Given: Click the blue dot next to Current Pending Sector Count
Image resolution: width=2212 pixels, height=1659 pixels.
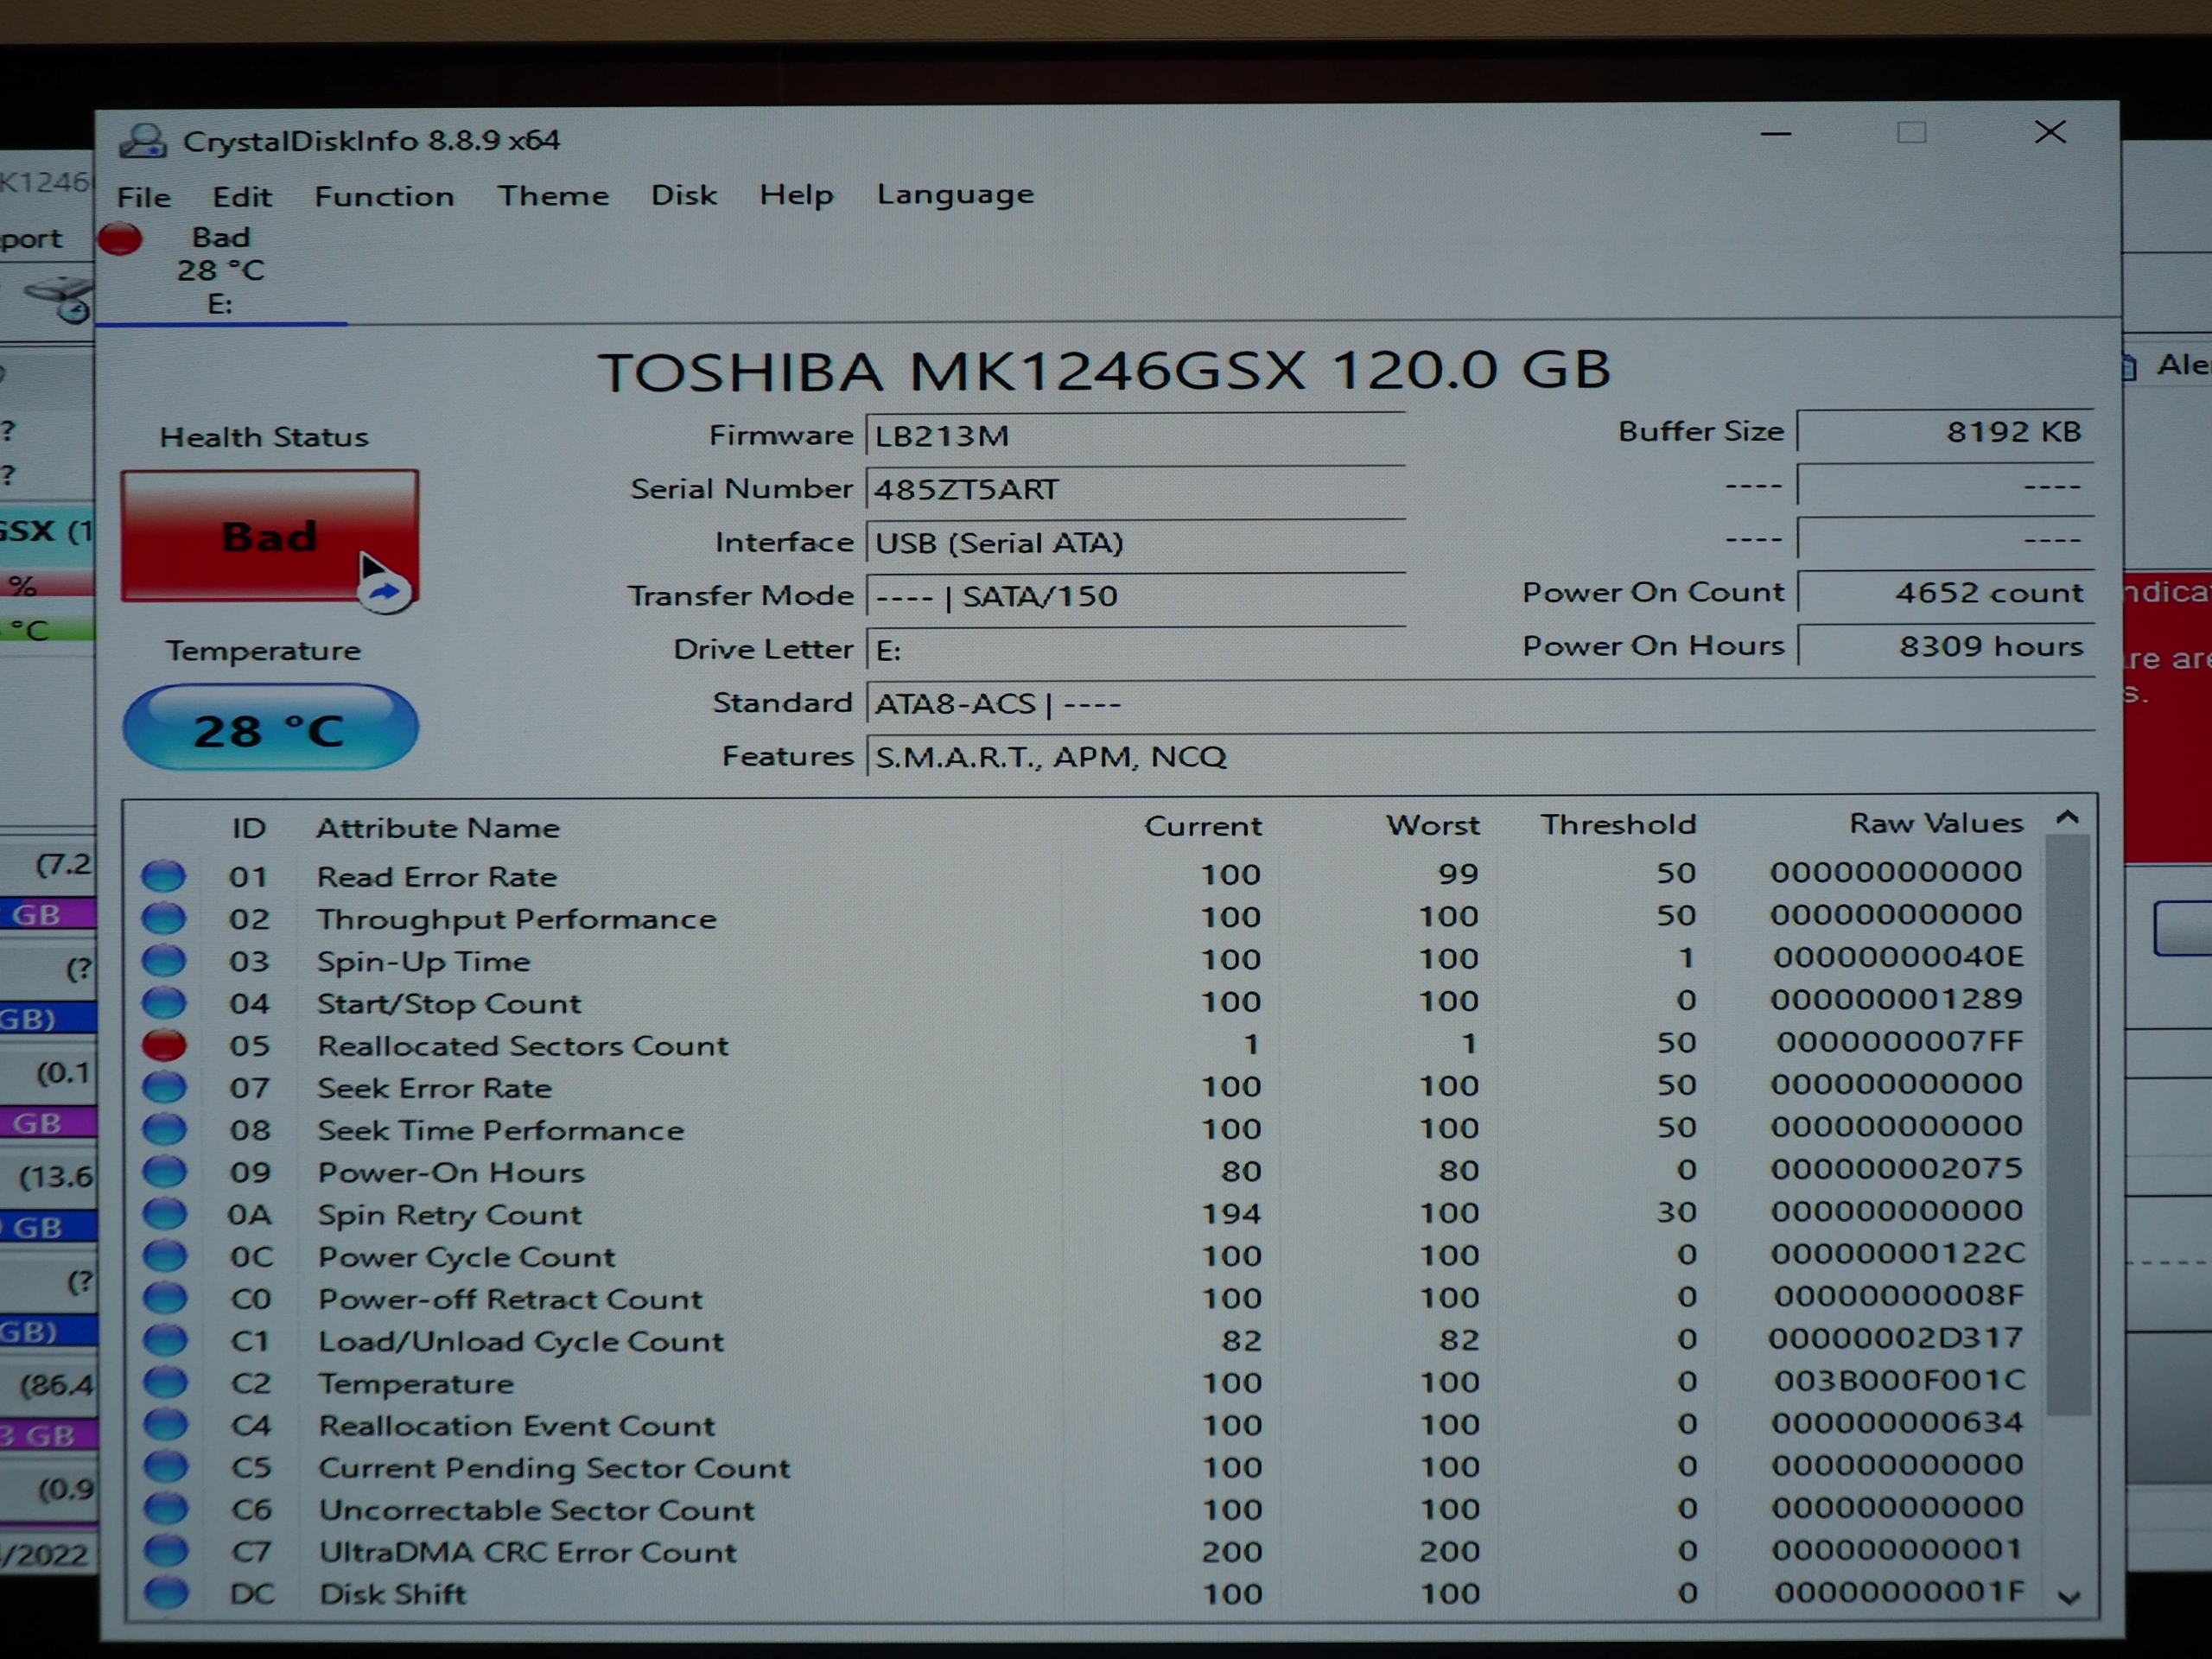Looking at the screenshot, I should point(166,1467).
